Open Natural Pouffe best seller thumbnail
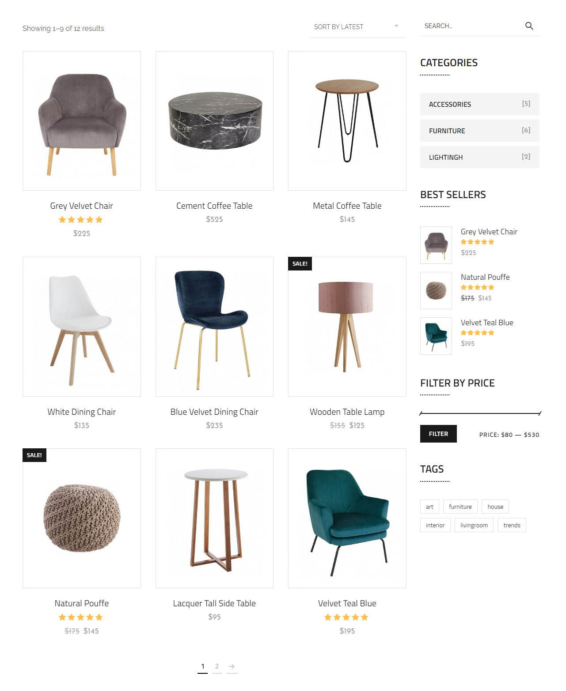This screenshot has height=691, width=566. pyautogui.click(x=436, y=290)
